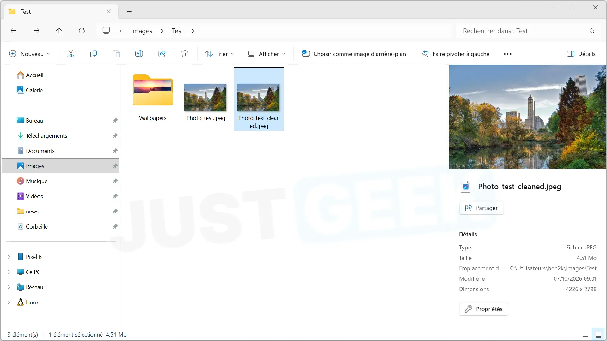This screenshot has width=607, height=341.
Task: Expand the Ce PC tree node
Action: click(9, 272)
